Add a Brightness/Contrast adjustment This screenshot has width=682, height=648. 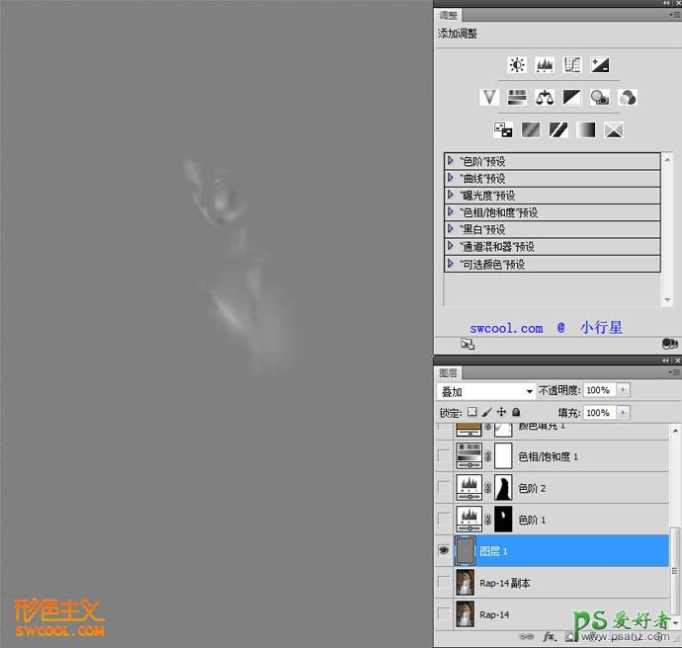click(x=517, y=65)
